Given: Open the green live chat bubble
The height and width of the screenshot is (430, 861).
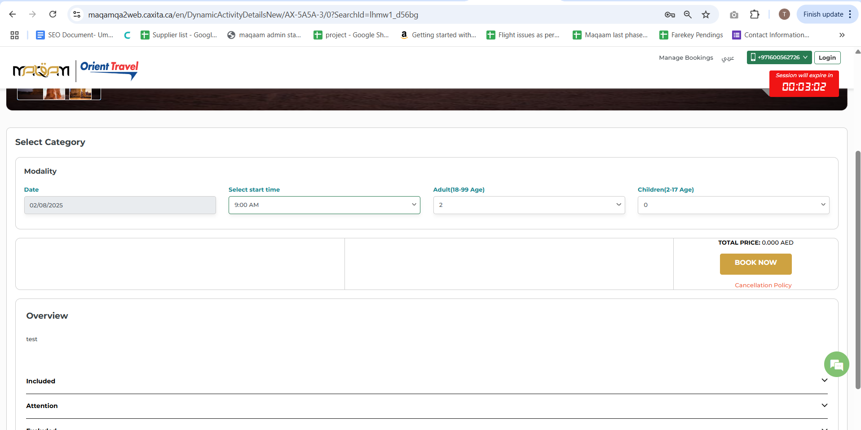Looking at the screenshot, I should (836, 364).
